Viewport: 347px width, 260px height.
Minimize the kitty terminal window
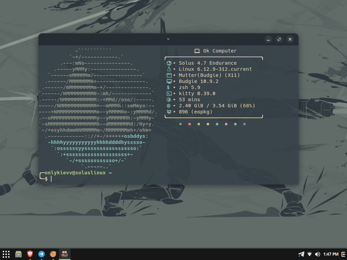click(268, 39)
